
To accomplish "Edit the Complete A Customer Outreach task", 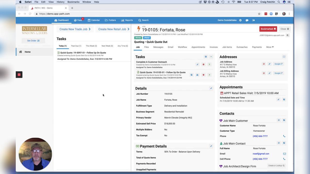I will coord(198,65).
